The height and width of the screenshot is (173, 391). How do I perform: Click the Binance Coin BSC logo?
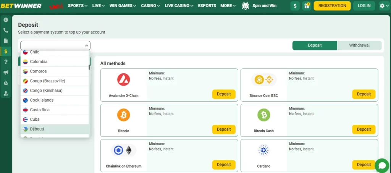coord(263,79)
